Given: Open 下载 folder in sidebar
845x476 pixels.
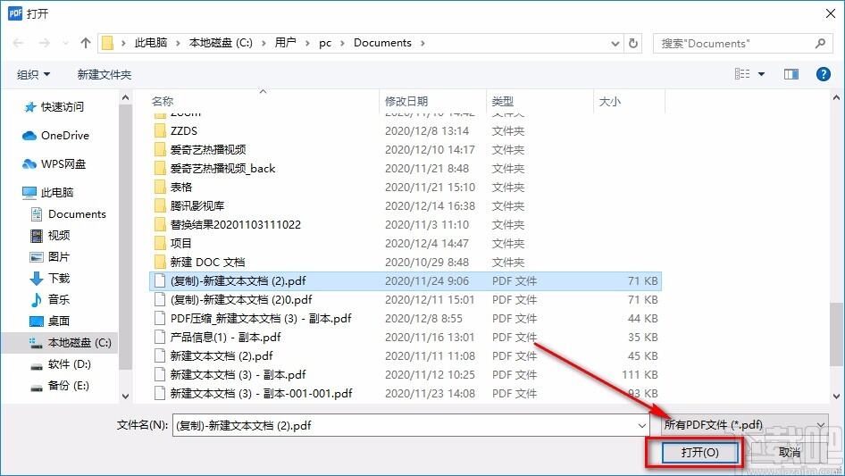Looking at the screenshot, I should (x=50, y=278).
